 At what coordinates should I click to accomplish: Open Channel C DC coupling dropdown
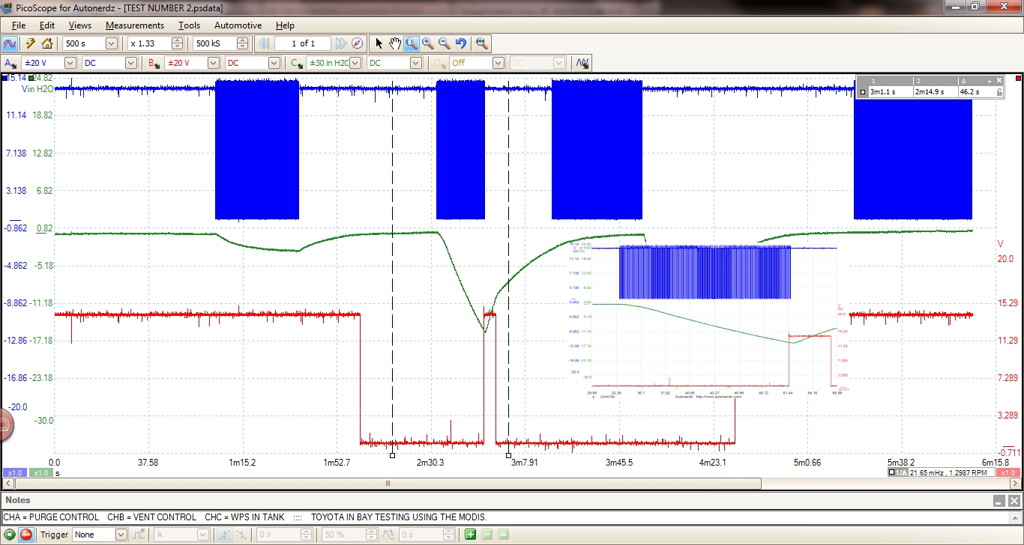(416, 63)
